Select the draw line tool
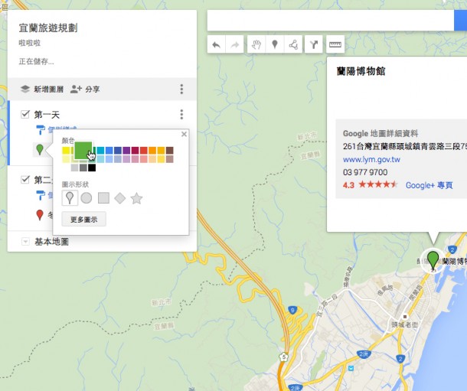Screen dimensions: 467x391 pyautogui.click(x=293, y=45)
